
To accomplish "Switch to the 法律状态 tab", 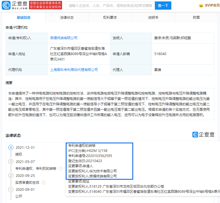I will [x=67, y=18].
